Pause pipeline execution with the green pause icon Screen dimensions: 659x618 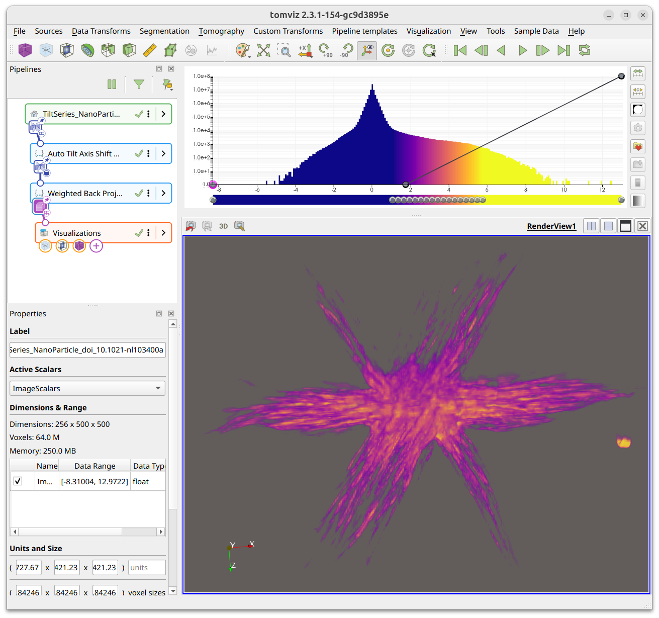tap(112, 84)
